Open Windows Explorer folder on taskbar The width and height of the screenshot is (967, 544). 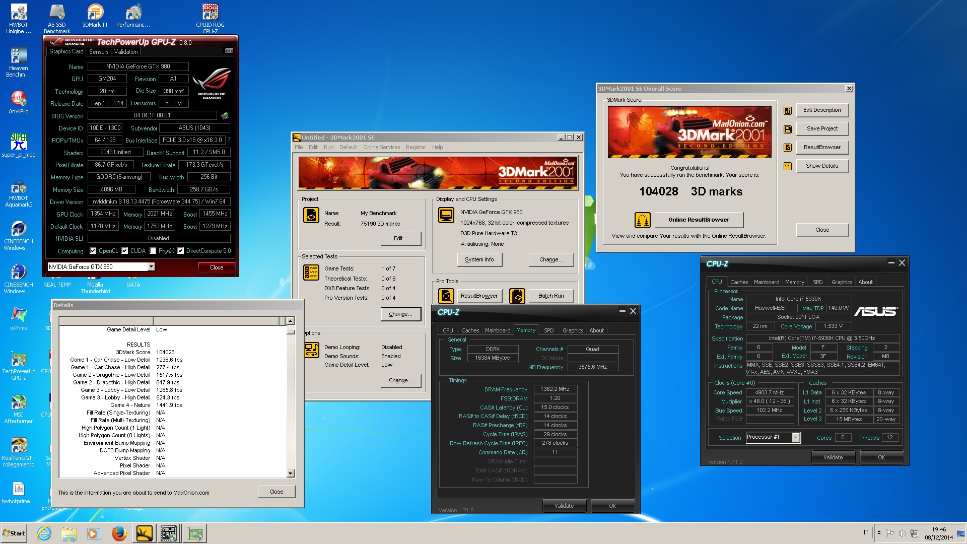tap(69, 533)
